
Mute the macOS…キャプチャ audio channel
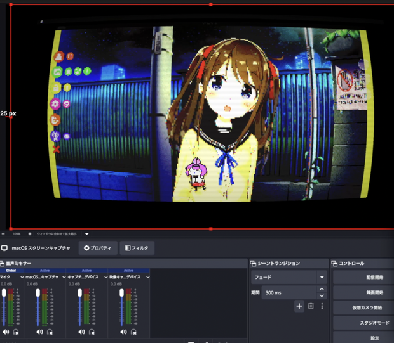[x=39, y=332]
